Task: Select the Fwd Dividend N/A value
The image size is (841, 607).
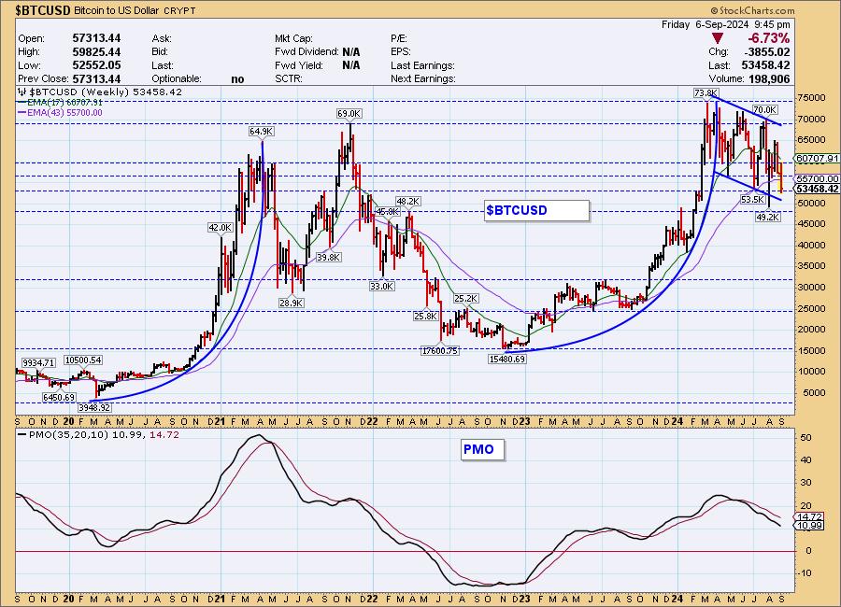Action: (x=351, y=52)
